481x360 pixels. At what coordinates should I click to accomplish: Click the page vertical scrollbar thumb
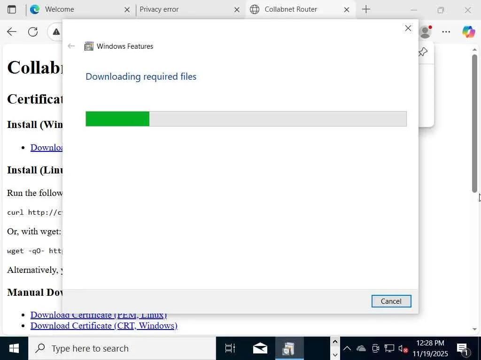coord(474,123)
